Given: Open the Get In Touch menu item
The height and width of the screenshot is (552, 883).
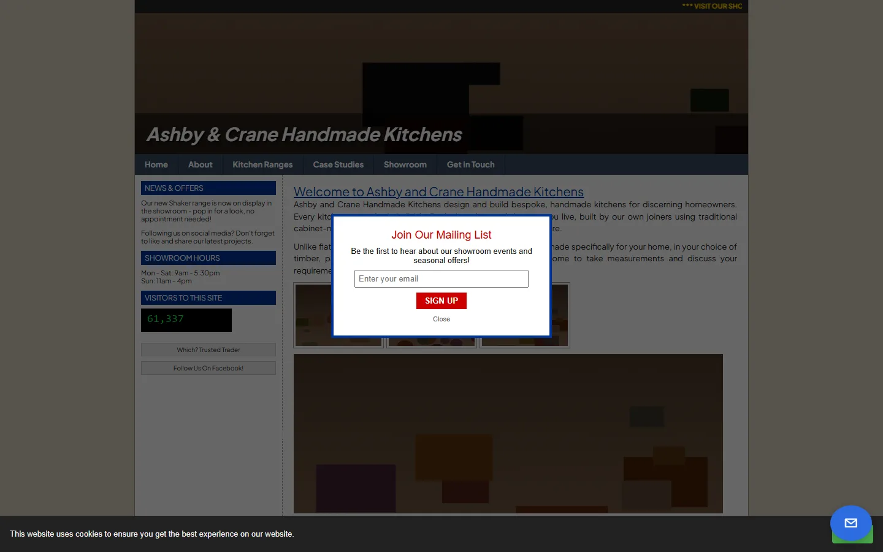Looking at the screenshot, I should tap(471, 164).
